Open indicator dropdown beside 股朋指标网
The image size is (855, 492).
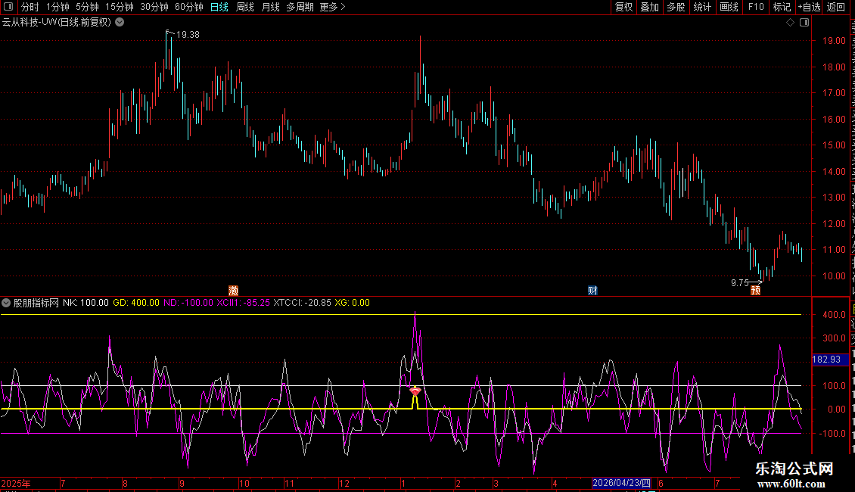click(x=6, y=303)
